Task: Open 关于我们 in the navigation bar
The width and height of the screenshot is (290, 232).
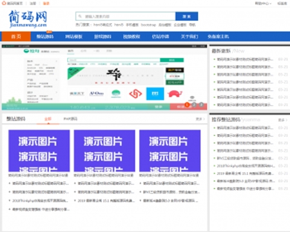Action: click(189, 37)
